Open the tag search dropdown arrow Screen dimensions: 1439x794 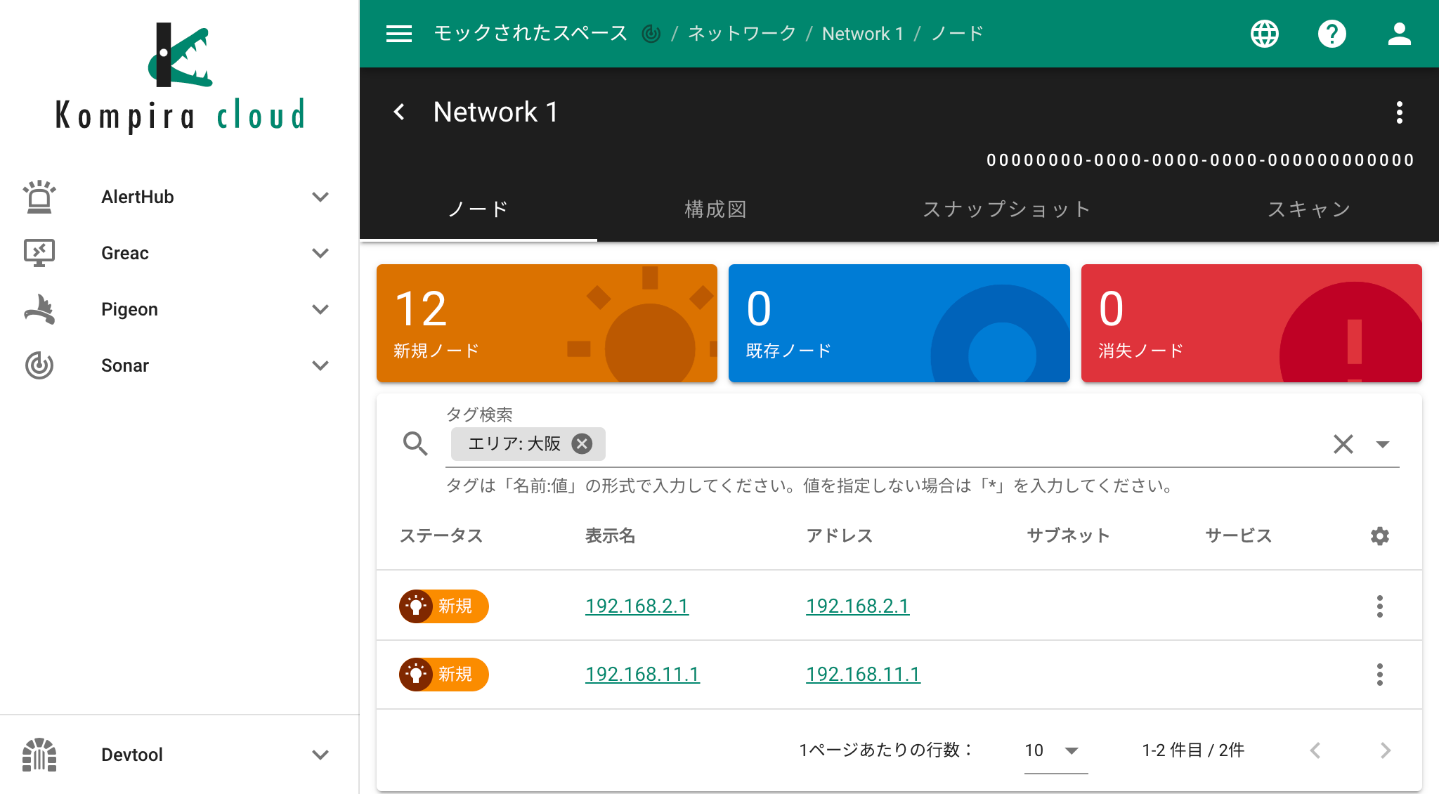pos(1383,444)
